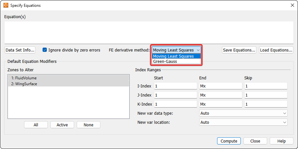
Task: Click None to deselect zones
Action: (88, 125)
